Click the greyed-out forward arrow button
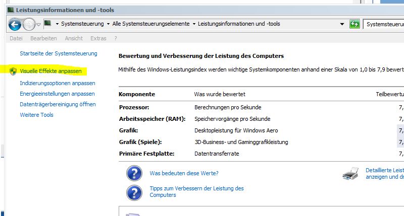 coord(29,25)
